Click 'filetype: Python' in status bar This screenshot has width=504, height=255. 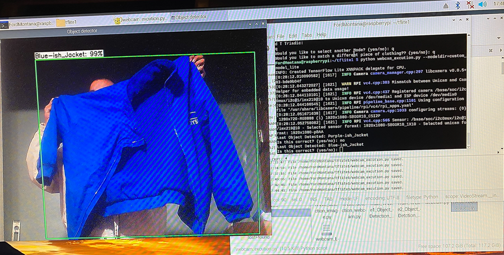coord(422,197)
